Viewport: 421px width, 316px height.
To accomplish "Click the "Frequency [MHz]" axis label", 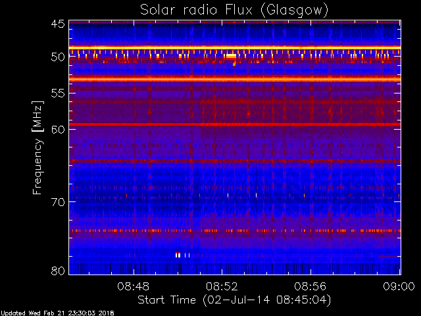I will tap(37, 147).
